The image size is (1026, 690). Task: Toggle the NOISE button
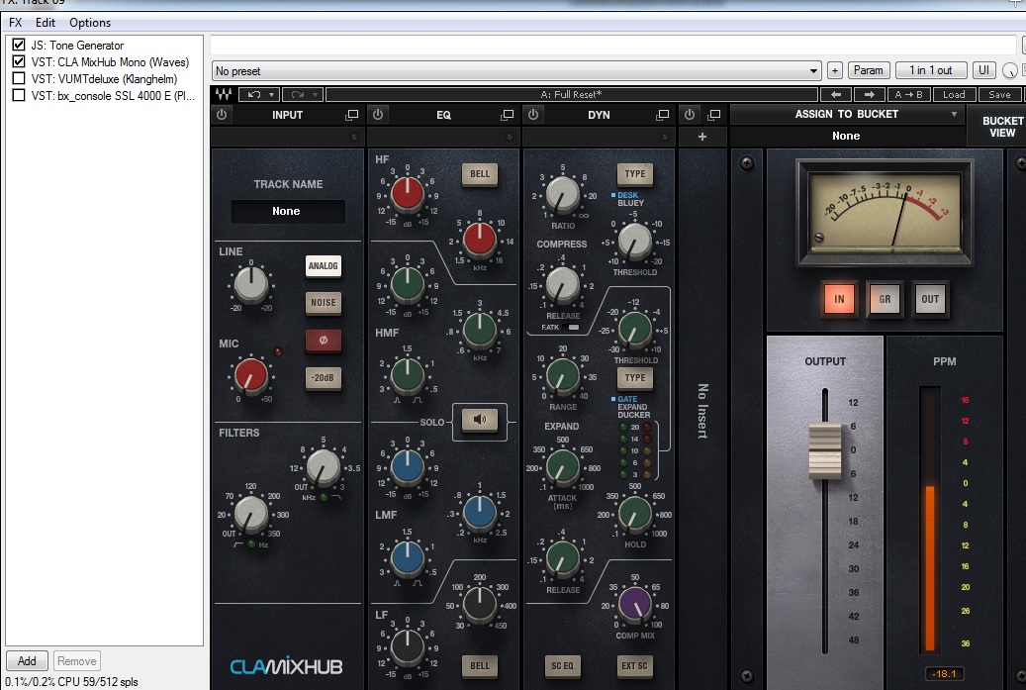point(324,303)
